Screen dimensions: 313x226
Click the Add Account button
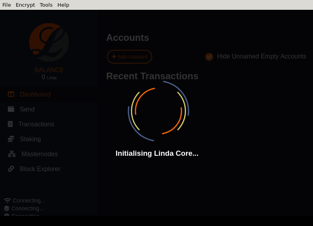point(129,57)
